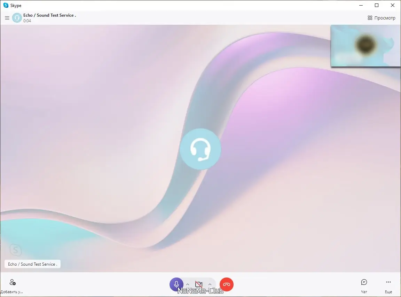Turn on the video camera
401x297 pixels.
click(199, 284)
